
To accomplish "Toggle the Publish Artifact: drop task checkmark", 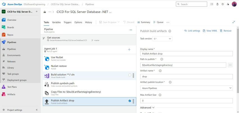I will [130, 101].
